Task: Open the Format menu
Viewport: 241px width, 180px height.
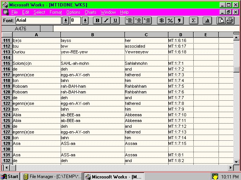Action: click(56, 12)
